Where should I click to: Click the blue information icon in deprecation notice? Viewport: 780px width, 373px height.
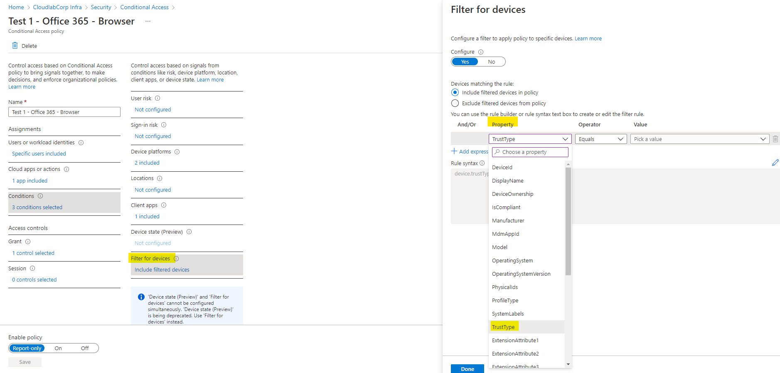click(141, 297)
